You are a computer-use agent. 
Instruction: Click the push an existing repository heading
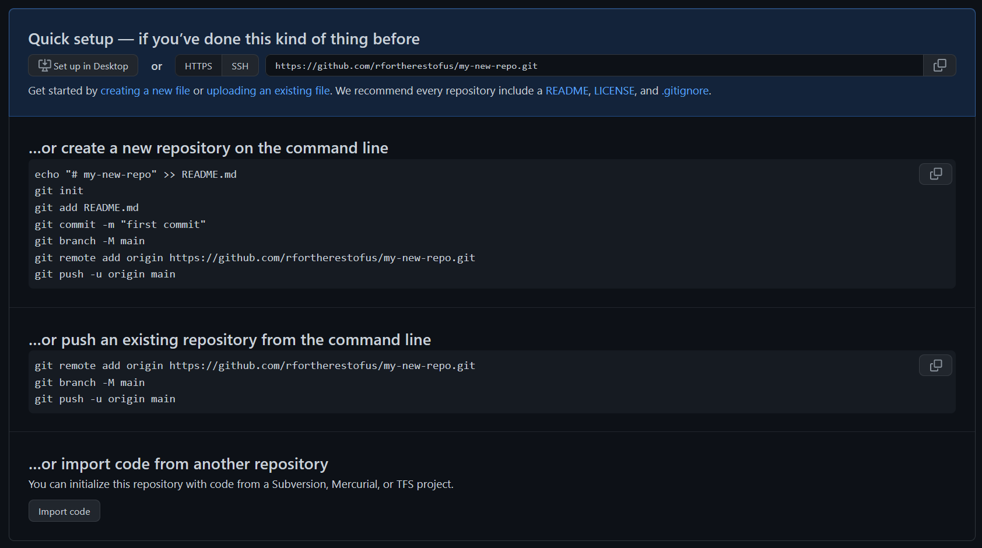[x=230, y=340]
